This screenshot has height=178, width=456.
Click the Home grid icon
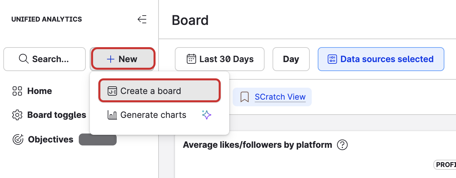coord(17,91)
